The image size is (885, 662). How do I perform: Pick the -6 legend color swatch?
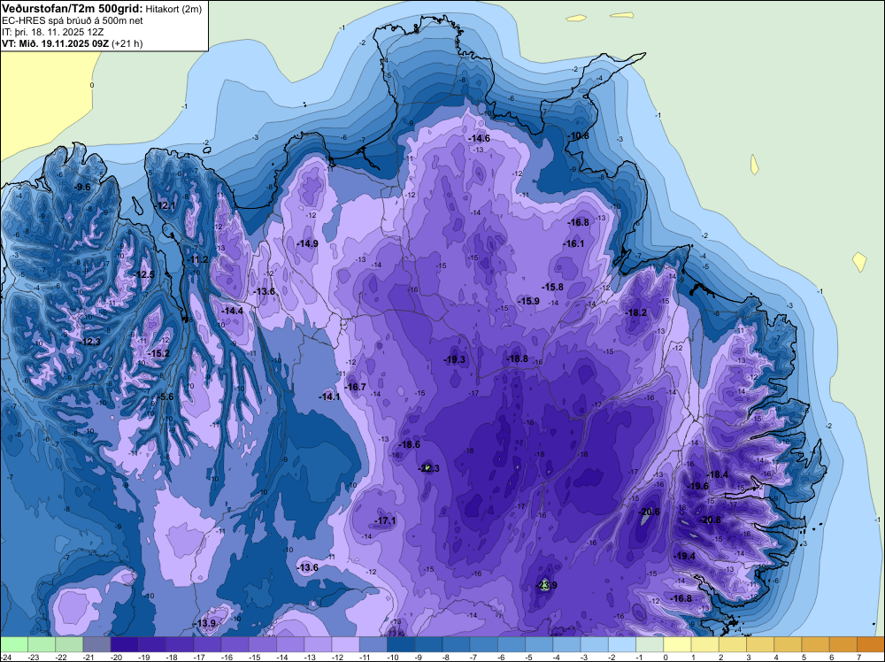coord(512,644)
